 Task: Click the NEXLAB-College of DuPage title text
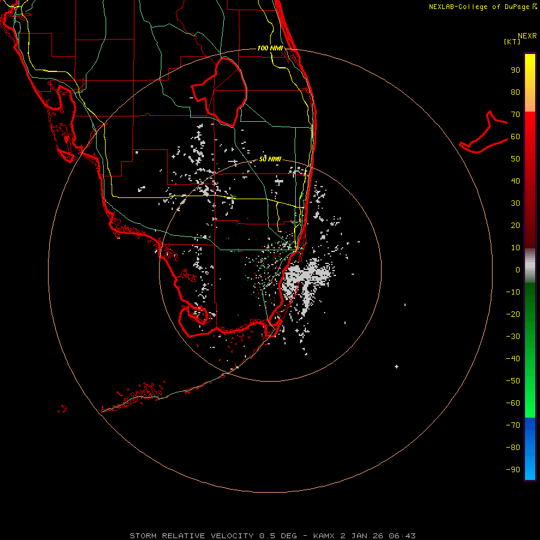point(482,7)
